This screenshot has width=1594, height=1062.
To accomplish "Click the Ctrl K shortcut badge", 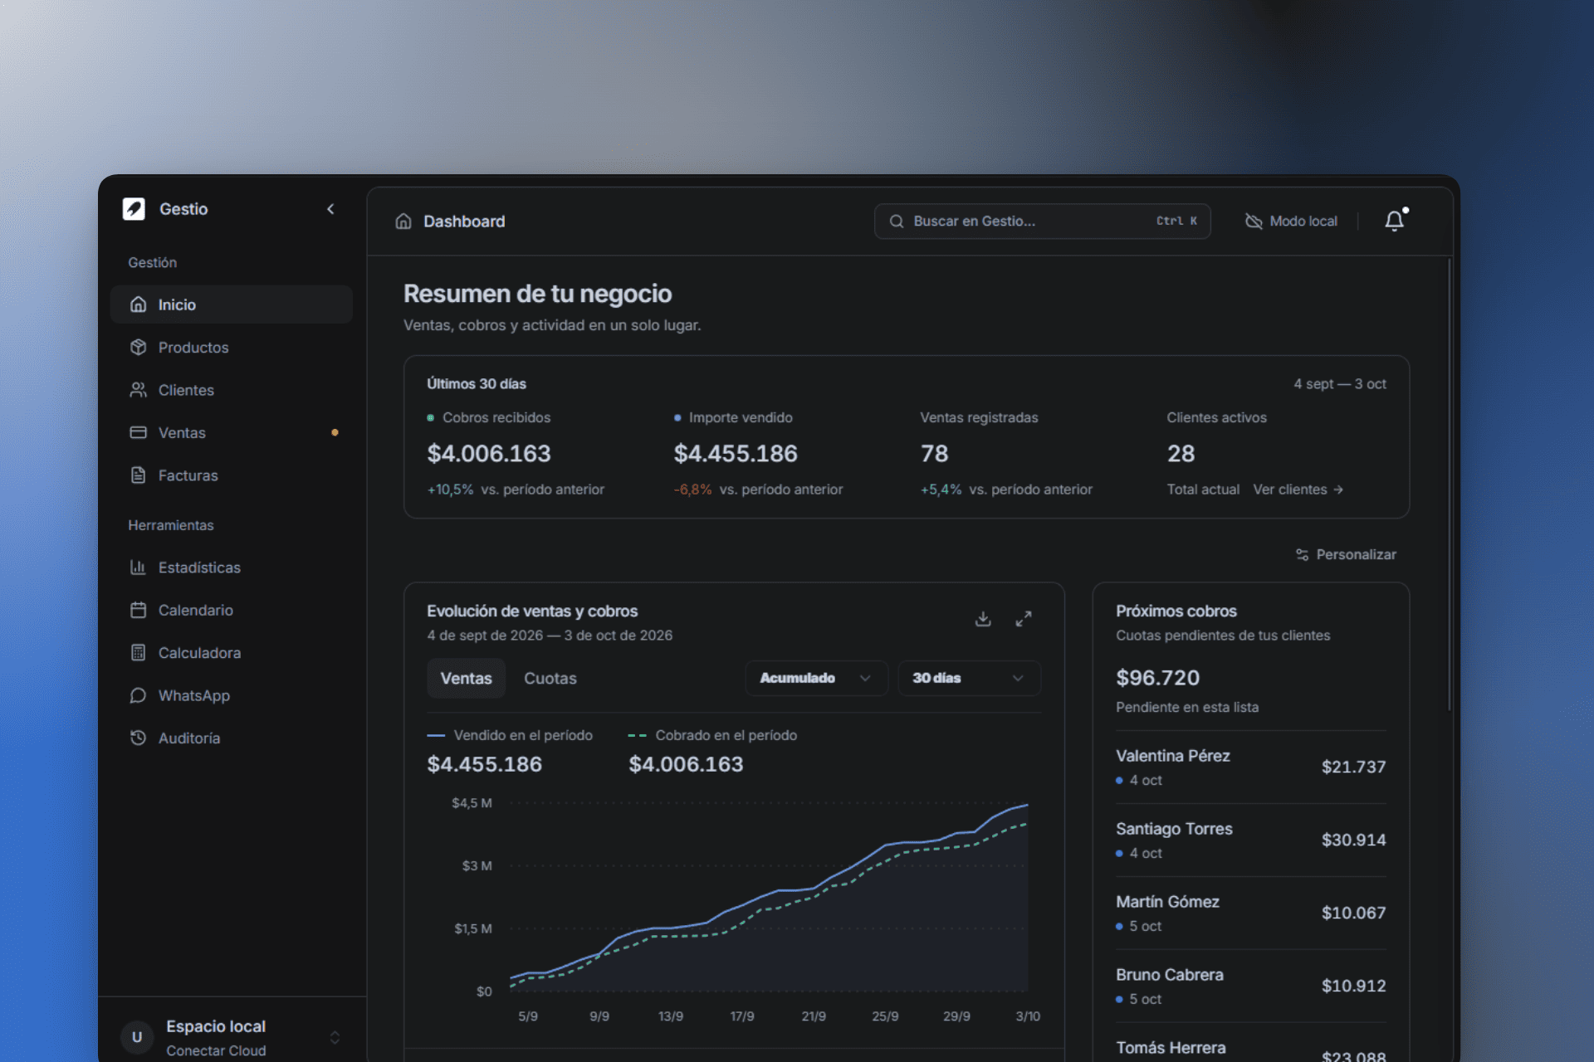I will click(x=1176, y=222).
